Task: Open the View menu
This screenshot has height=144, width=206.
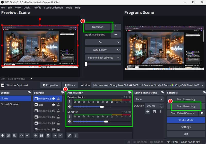Action: tap(18, 8)
